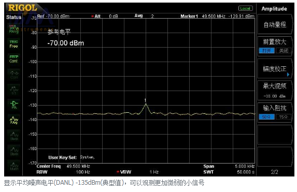Select the dimmed Math trace icon

coord(14,166)
